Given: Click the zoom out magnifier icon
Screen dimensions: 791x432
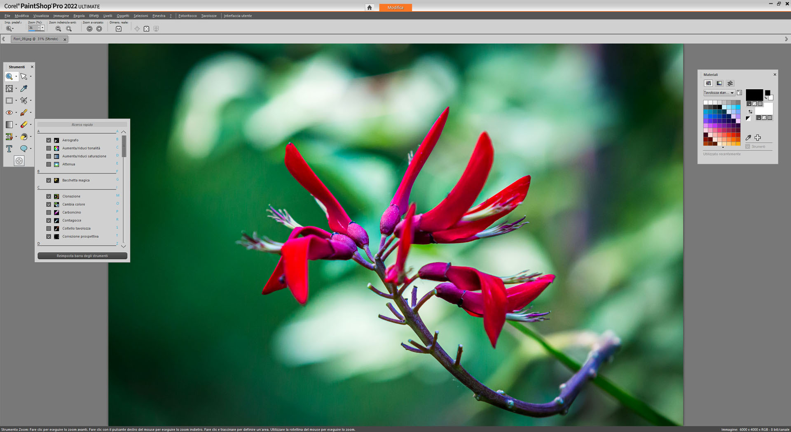Looking at the screenshot, I should pyautogui.click(x=58, y=29).
